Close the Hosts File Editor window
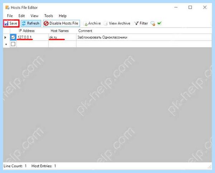Viewport: 215px width, 173px height. pyautogui.click(x=205, y=8)
